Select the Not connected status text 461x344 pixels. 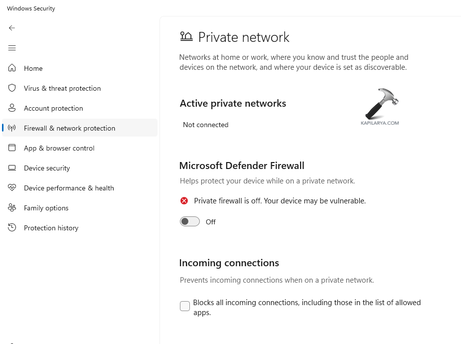pos(205,125)
